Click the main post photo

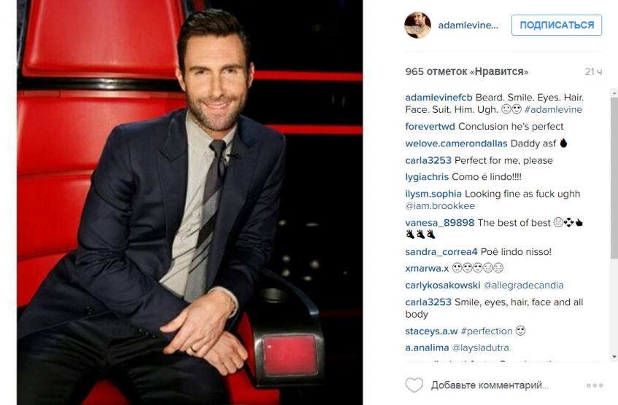pyautogui.click(x=190, y=202)
